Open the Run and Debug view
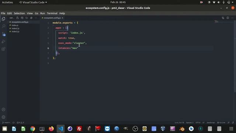Image resolution: width=236 pixels, height=133 pixels. pyautogui.click(x=3, y=41)
